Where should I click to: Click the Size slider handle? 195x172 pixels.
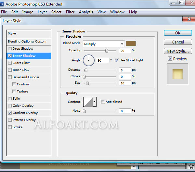tap(87, 83)
